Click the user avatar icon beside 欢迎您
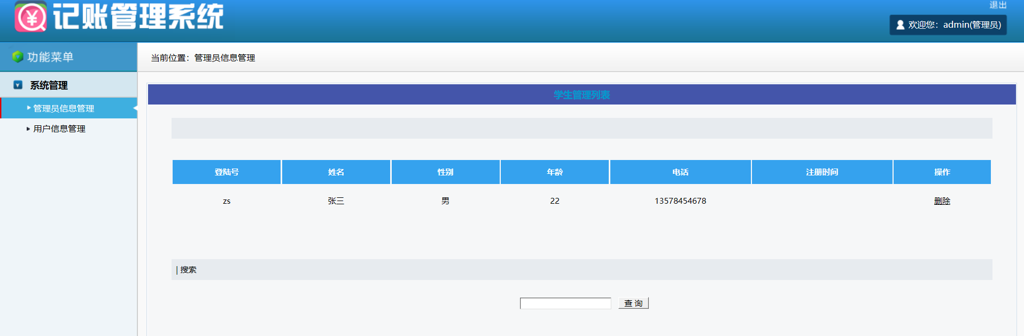The width and height of the screenshot is (1024, 336). (x=900, y=25)
